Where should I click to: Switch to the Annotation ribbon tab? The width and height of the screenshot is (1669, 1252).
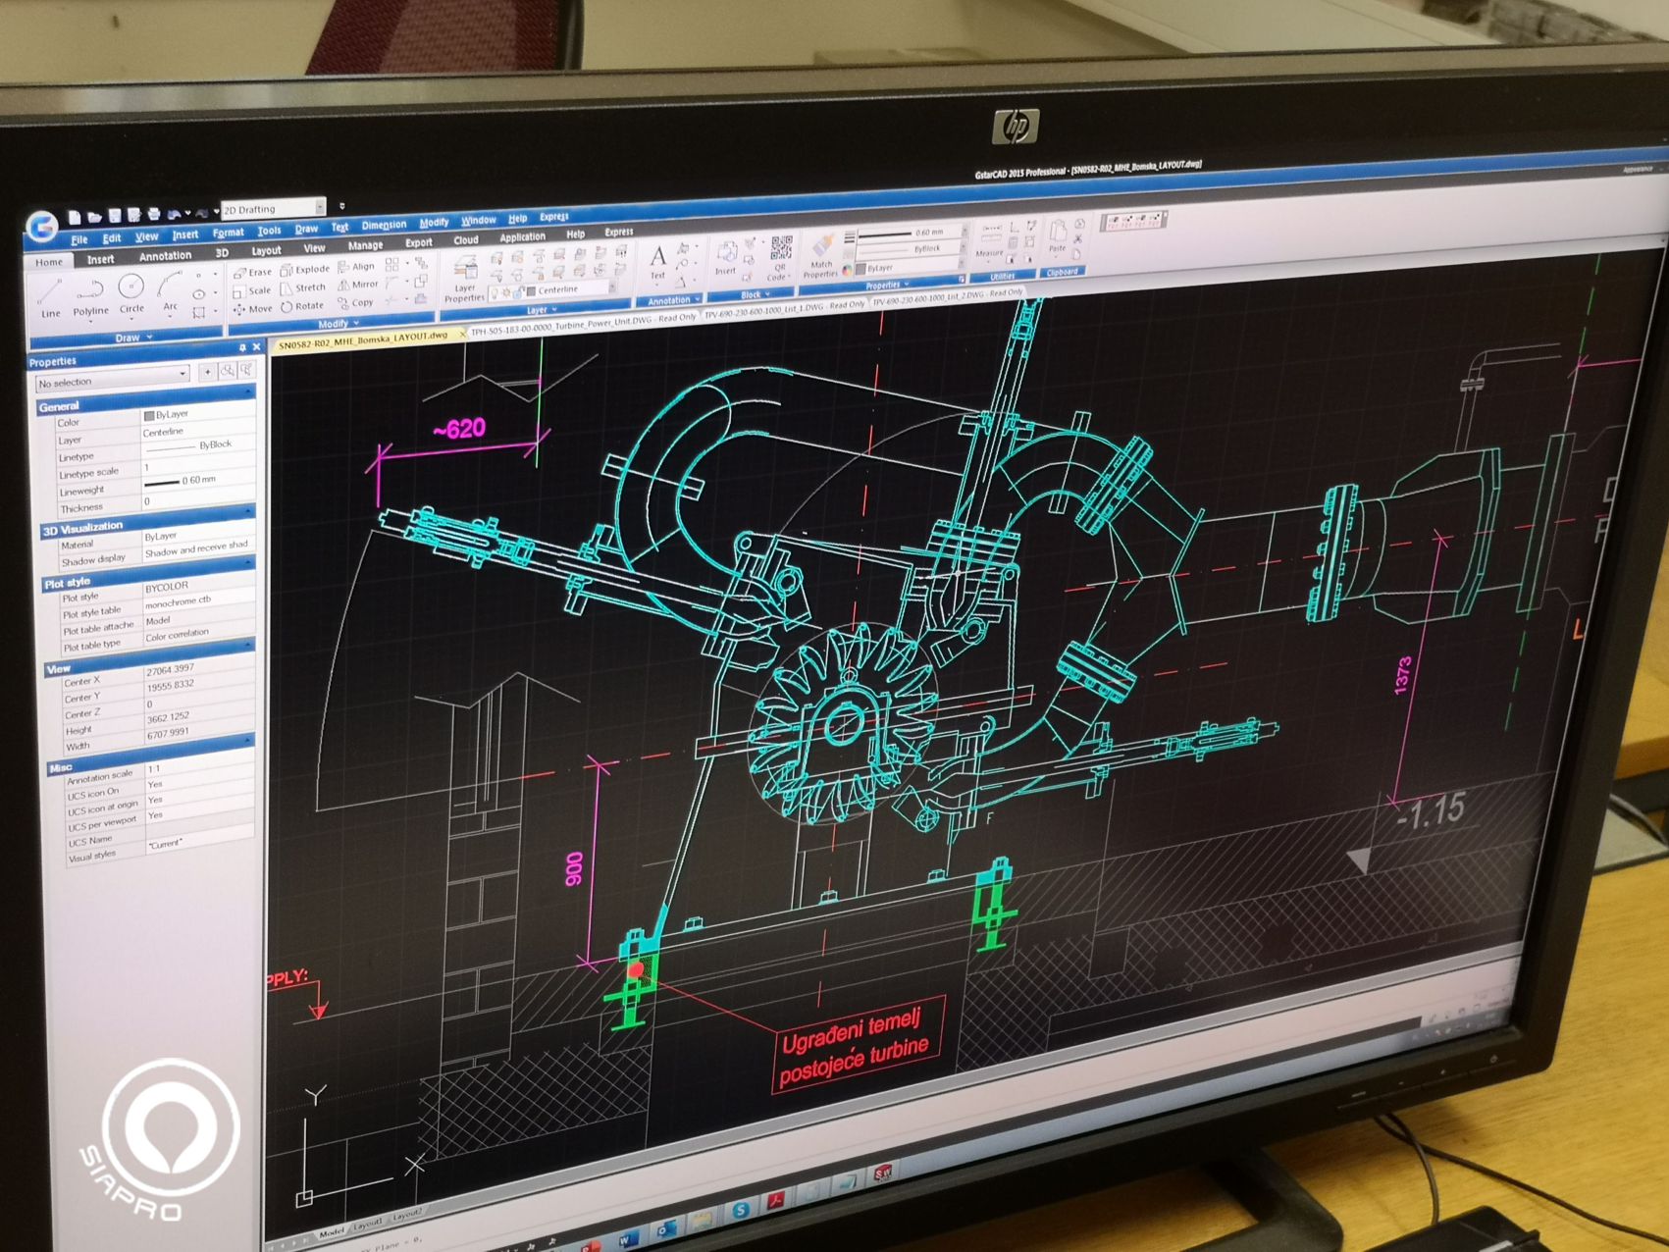point(165,256)
